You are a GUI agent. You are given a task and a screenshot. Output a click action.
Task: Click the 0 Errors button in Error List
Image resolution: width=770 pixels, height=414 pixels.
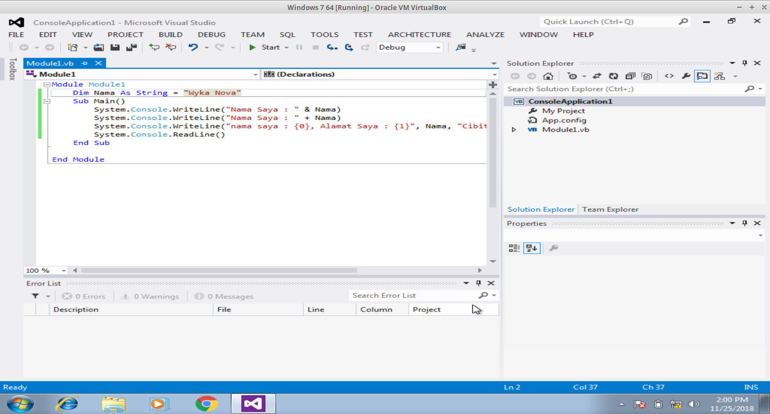click(x=84, y=296)
